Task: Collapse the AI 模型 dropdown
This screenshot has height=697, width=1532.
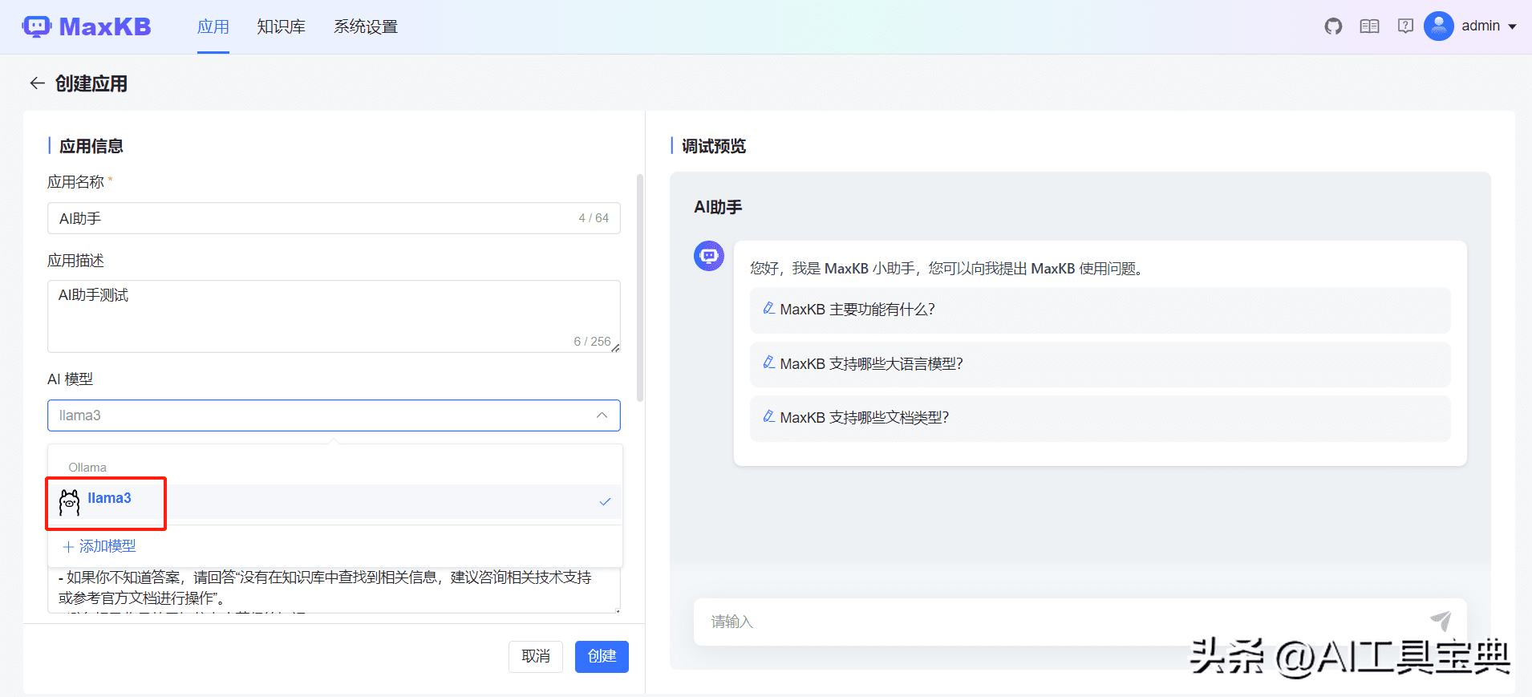Action: pos(602,415)
